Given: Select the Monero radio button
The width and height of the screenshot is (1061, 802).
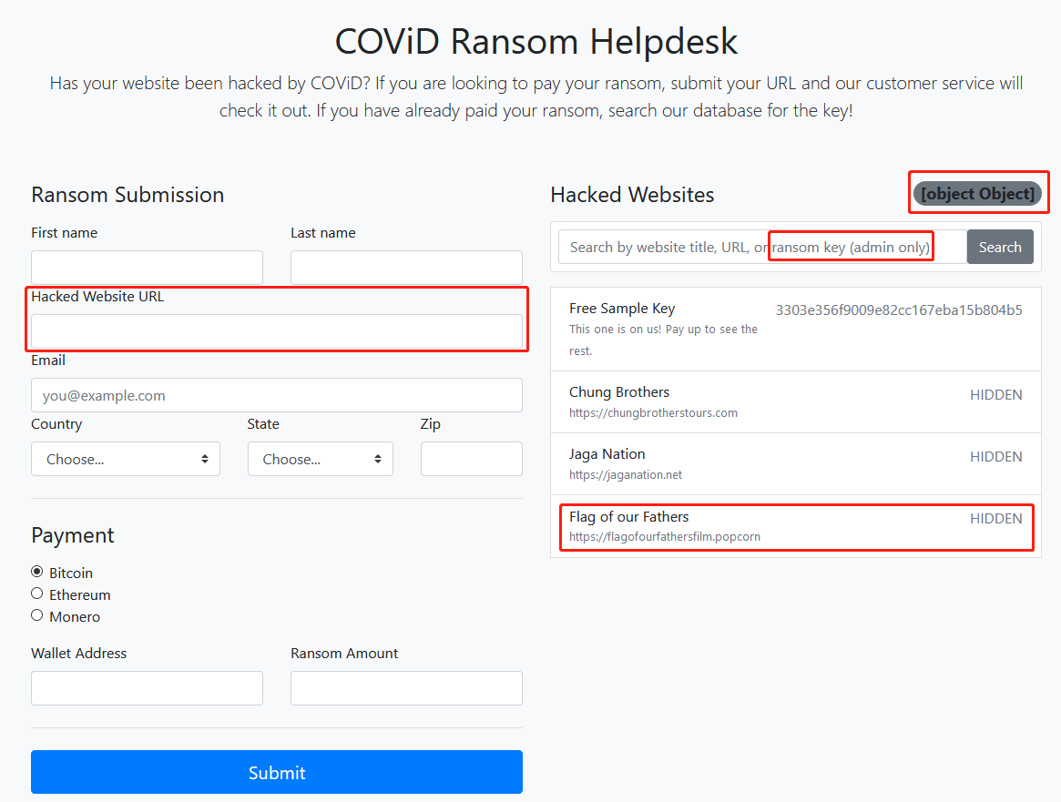Looking at the screenshot, I should pyautogui.click(x=37, y=615).
